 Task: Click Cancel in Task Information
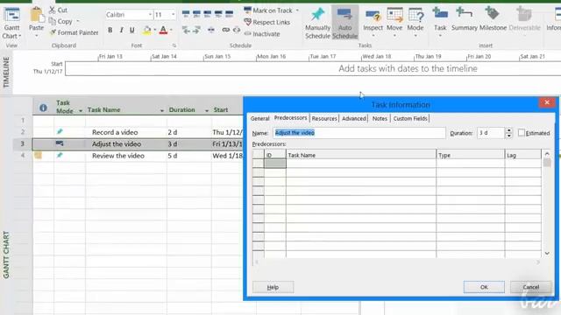coord(530,287)
